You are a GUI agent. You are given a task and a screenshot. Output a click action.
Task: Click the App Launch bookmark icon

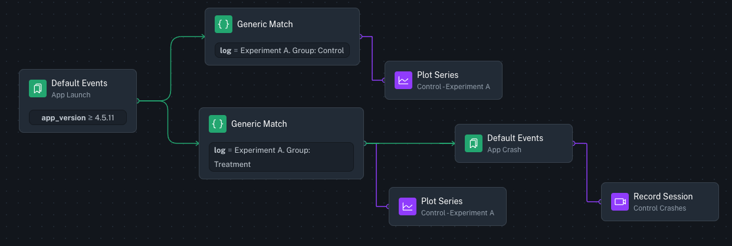click(38, 88)
